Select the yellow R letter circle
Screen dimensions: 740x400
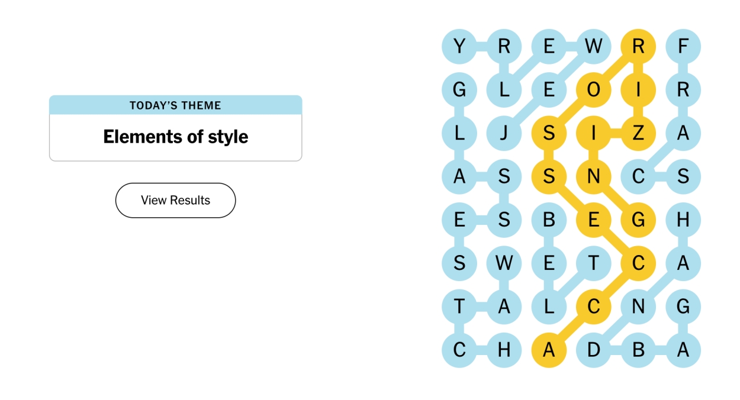tap(638, 46)
